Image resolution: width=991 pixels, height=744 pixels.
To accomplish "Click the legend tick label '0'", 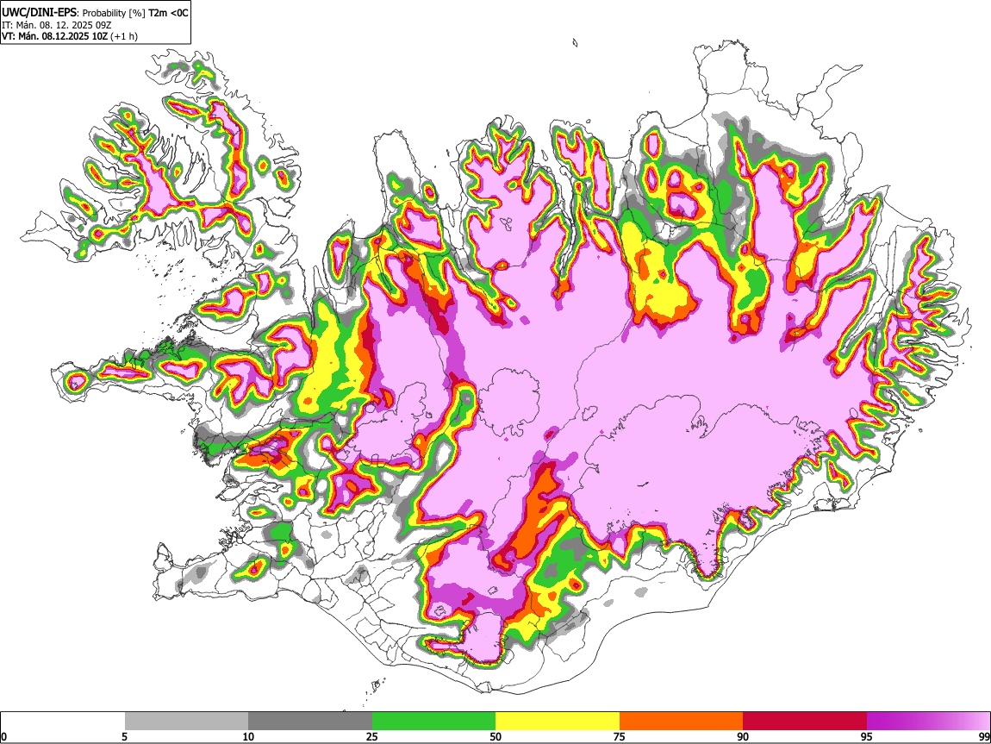I will coord(3,737).
